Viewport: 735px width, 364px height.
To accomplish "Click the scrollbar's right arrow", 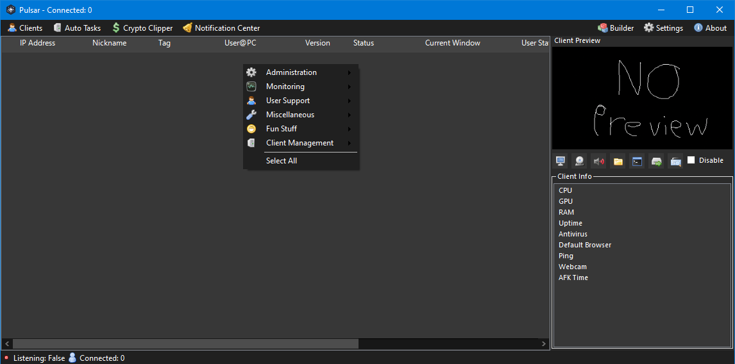I will [x=544, y=344].
